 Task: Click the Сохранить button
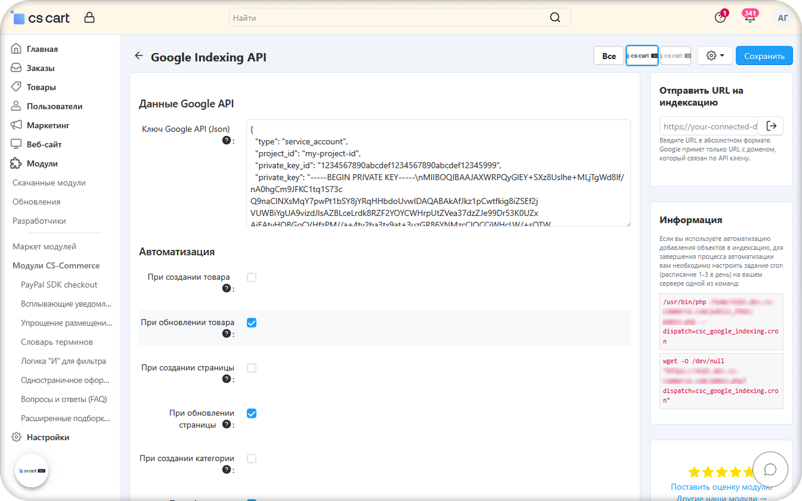click(764, 55)
